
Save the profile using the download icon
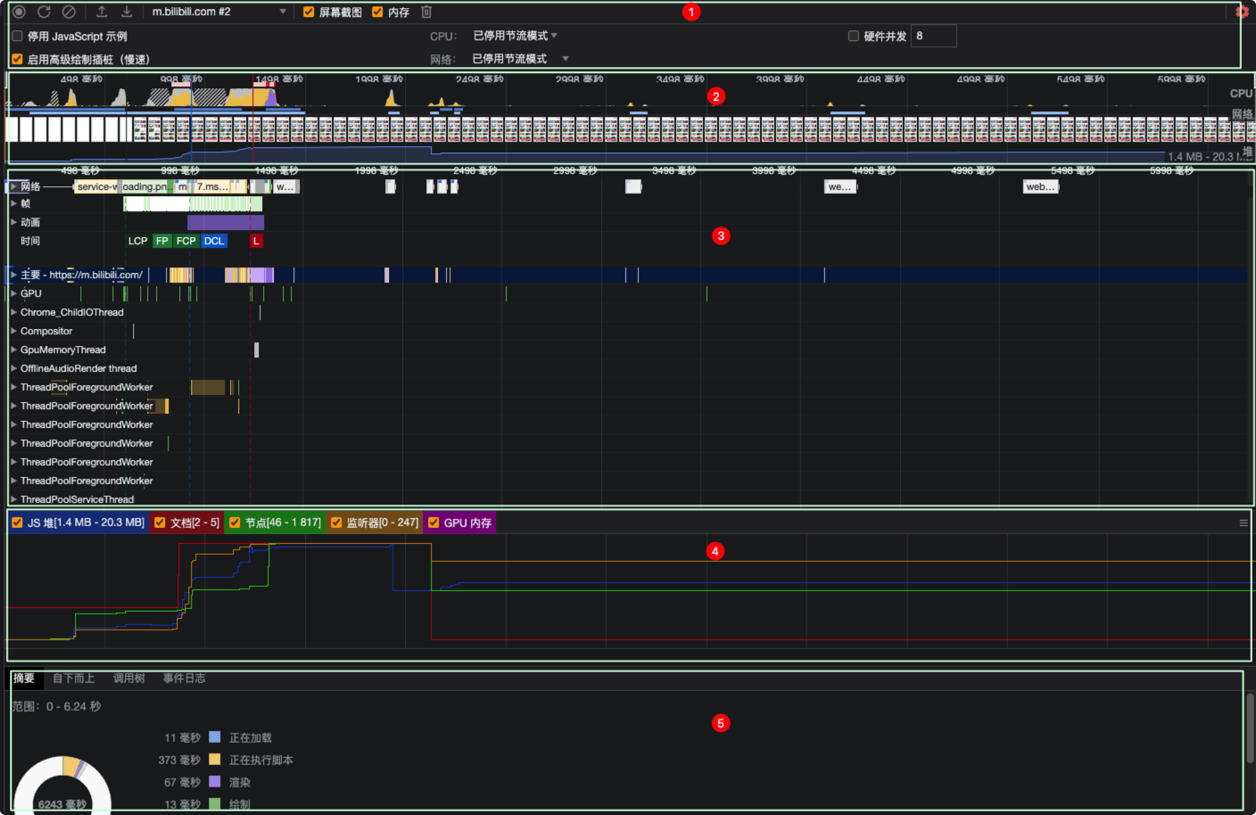127,12
